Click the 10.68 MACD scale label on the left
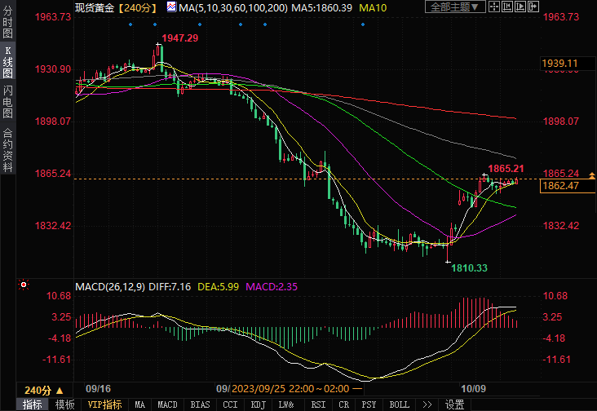The width and height of the screenshot is (597, 411). pyautogui.click(x=58, y=296)
